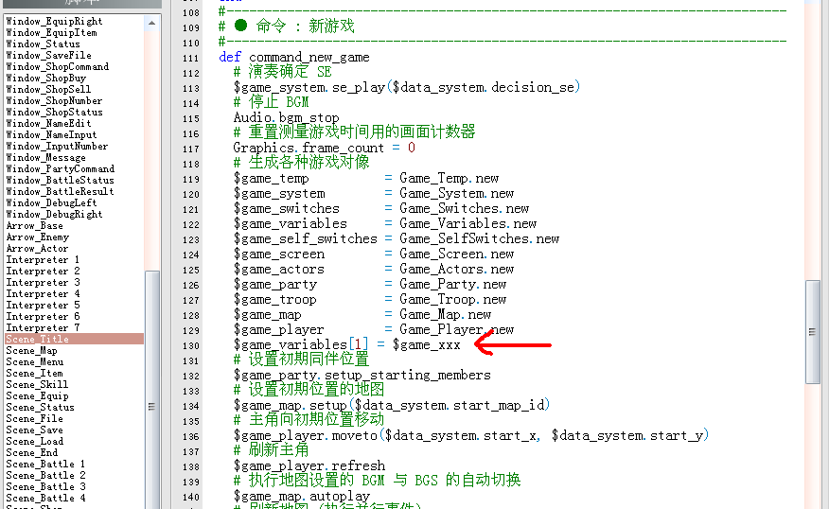Select Window_EquipItem script entry

click(51, 33)
